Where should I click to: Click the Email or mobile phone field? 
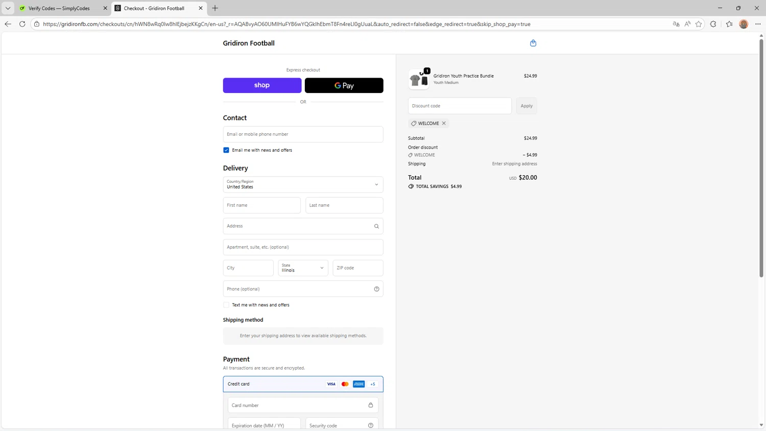[x=303, y=134]
